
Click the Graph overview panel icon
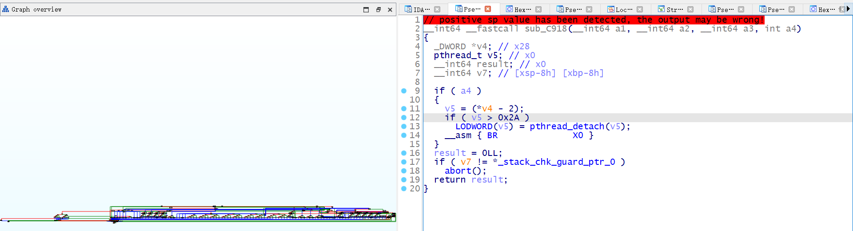[6, 9]
